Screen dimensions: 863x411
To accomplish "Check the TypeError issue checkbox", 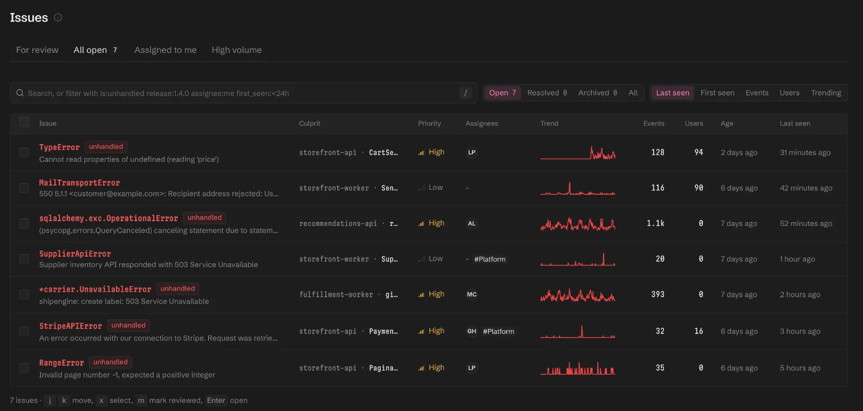I will (x=24, y=153).
